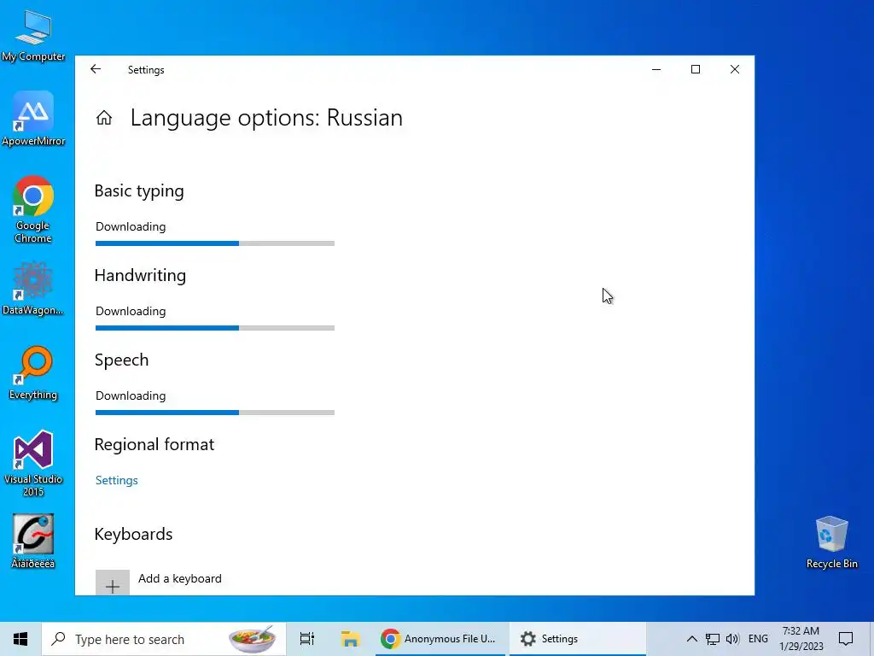
Task: Select the Àìäîêëéà desktop shortcut
Action: click(x=33, y=542)
